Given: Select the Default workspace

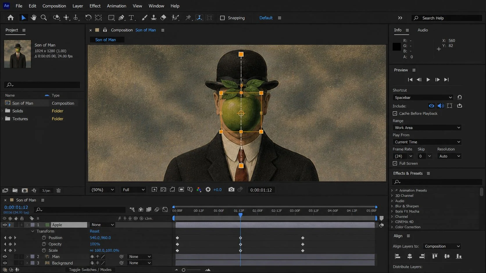Looking at the screenshot, I should tap(266, 18).
